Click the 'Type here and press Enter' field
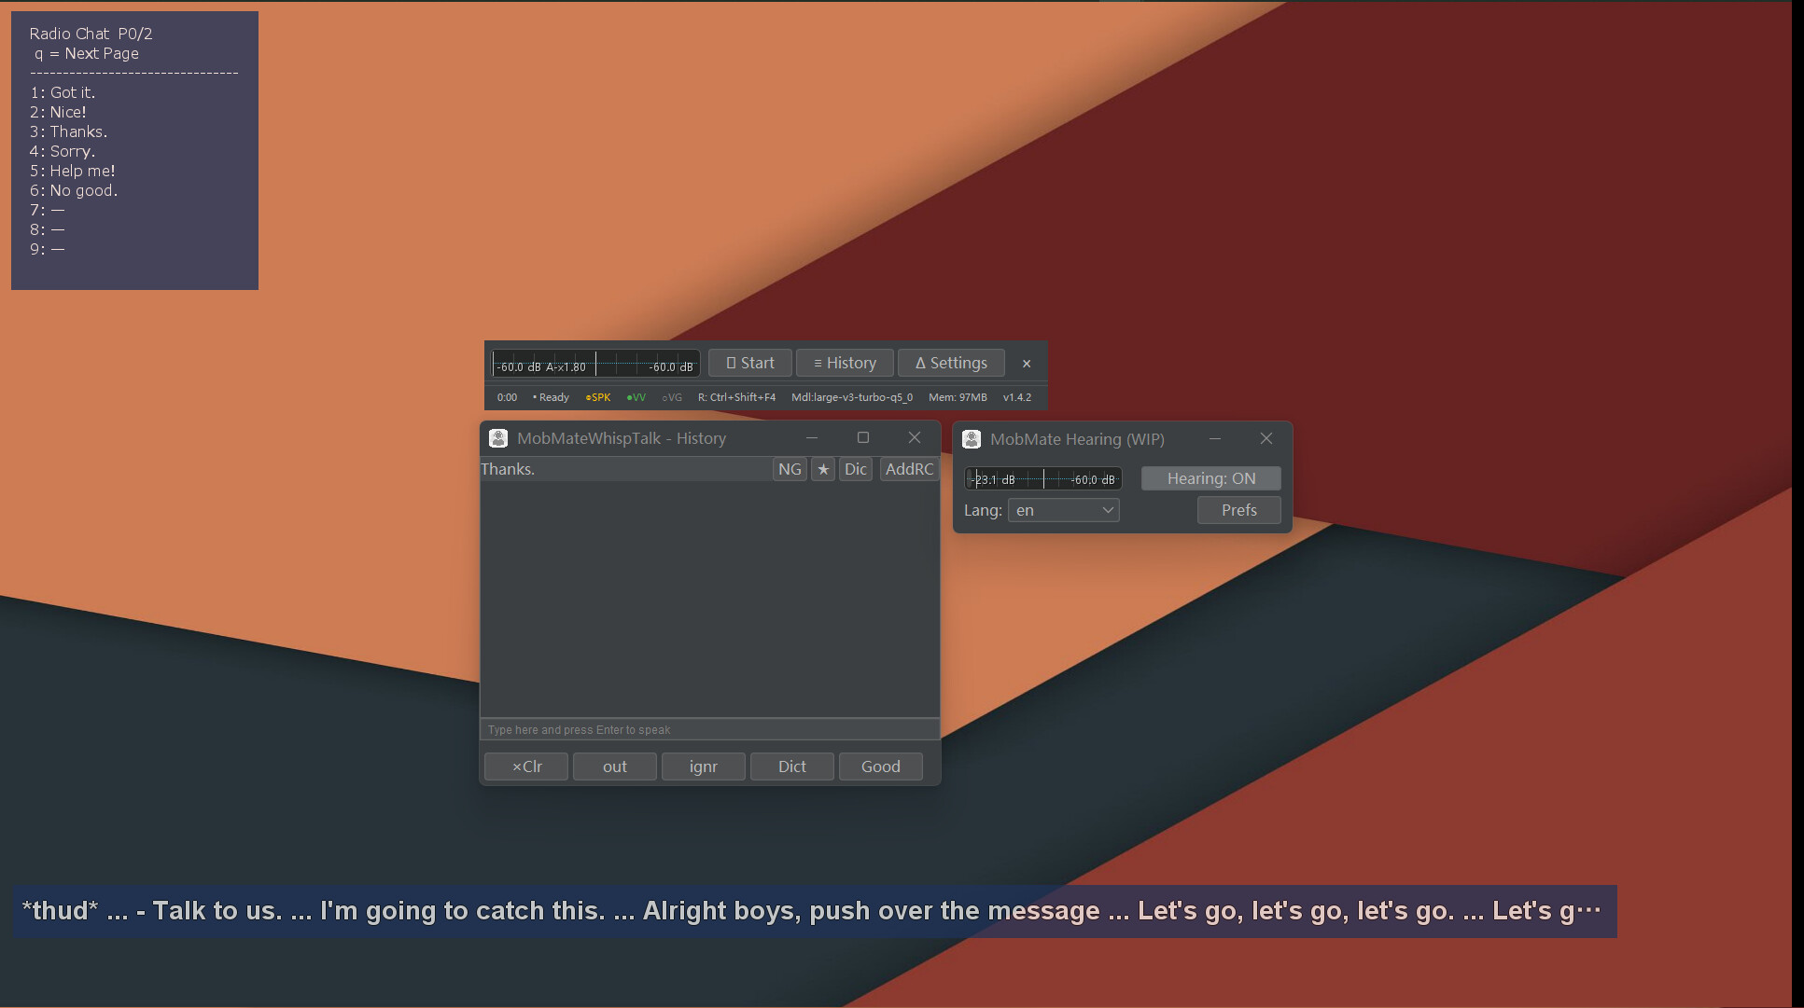The width and height of the screenshot is (1804, 1008). point(709,729)
